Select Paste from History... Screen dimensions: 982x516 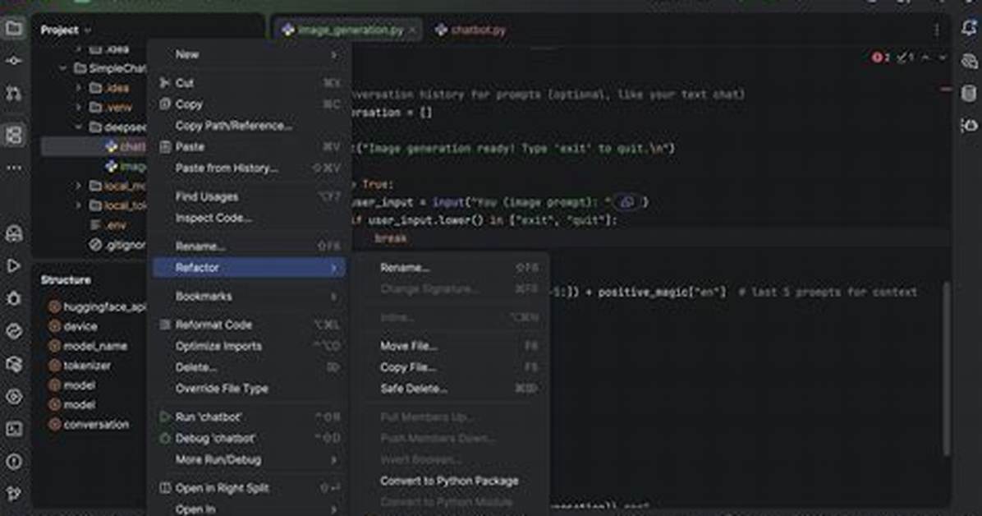[x=250, y=168]
